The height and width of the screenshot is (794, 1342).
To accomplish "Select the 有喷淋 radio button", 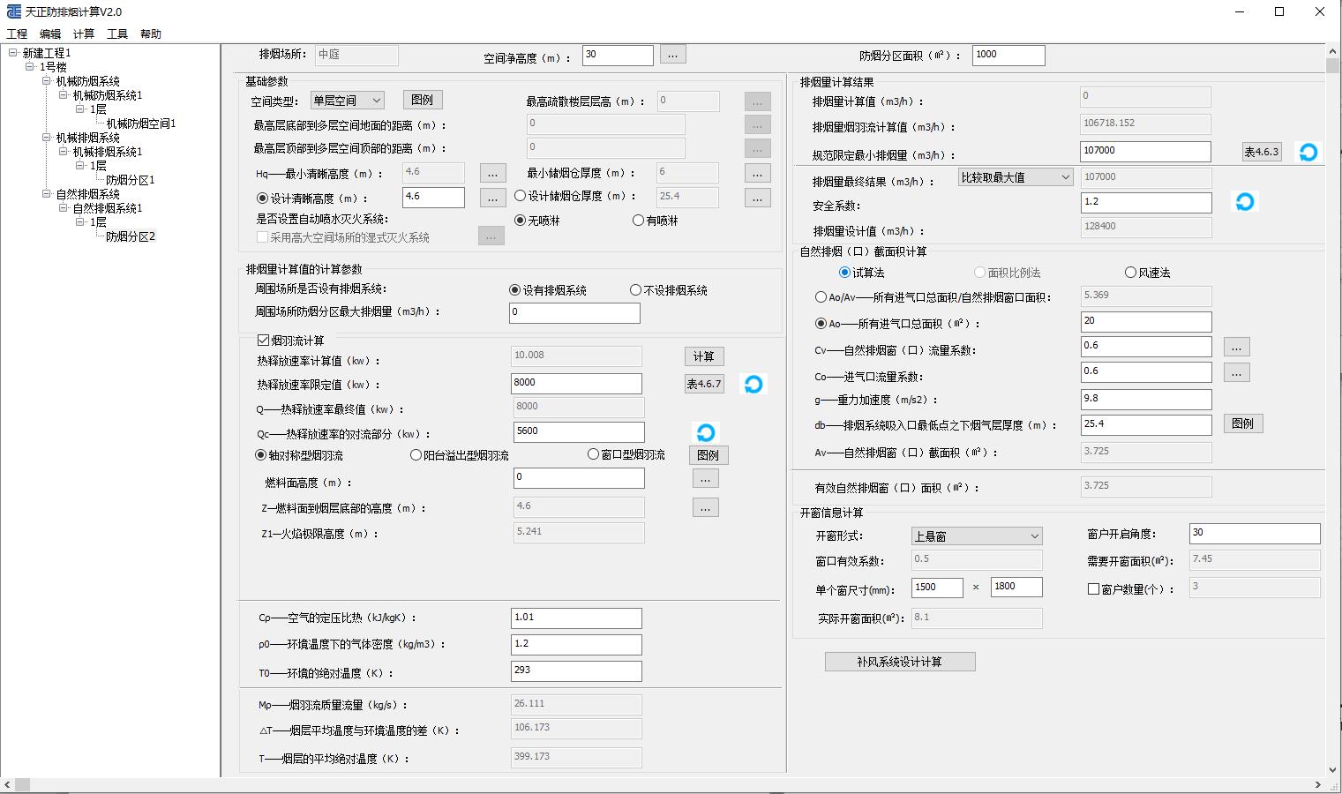I will coord(638,221).
